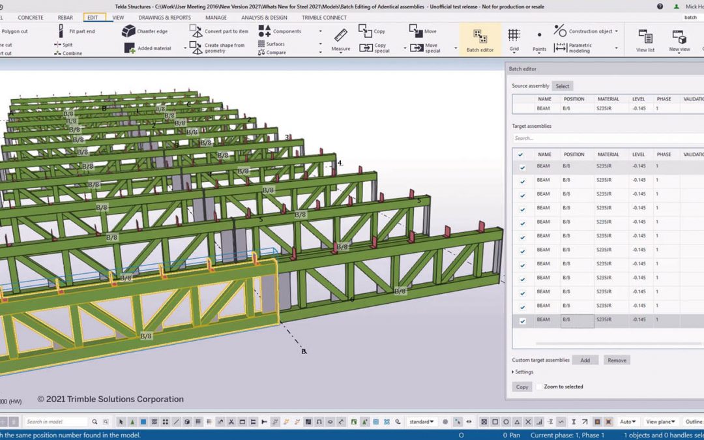Choose the Move special command
The image size is (704, 440).
[x=425, y=48]
